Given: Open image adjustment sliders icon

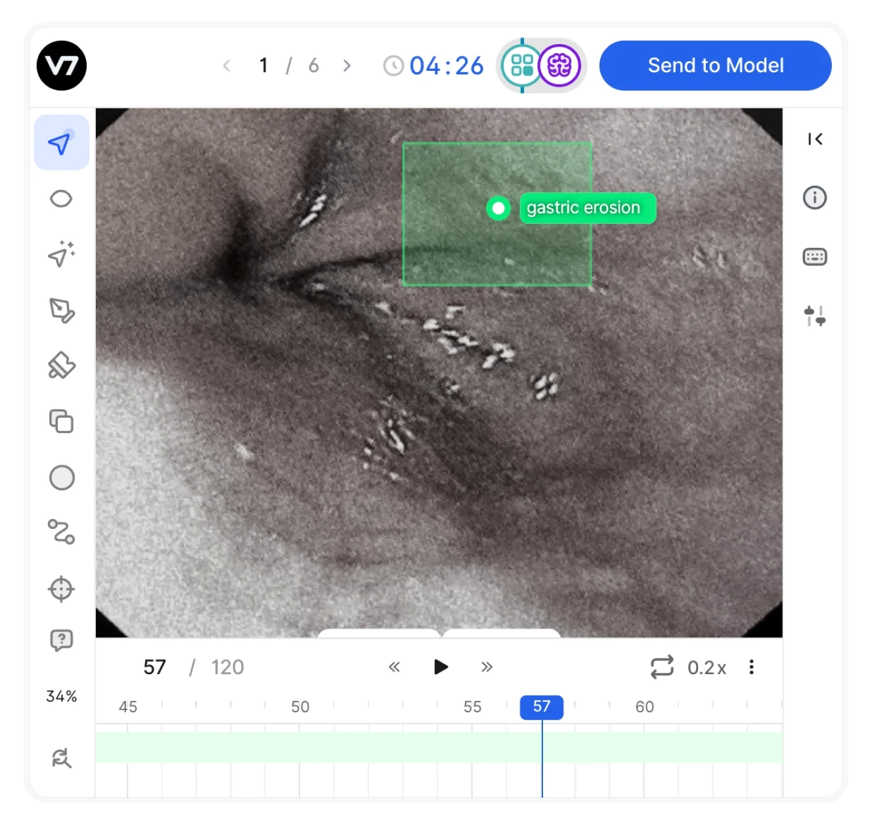Looking at the screenshot, I should (815, 316).
